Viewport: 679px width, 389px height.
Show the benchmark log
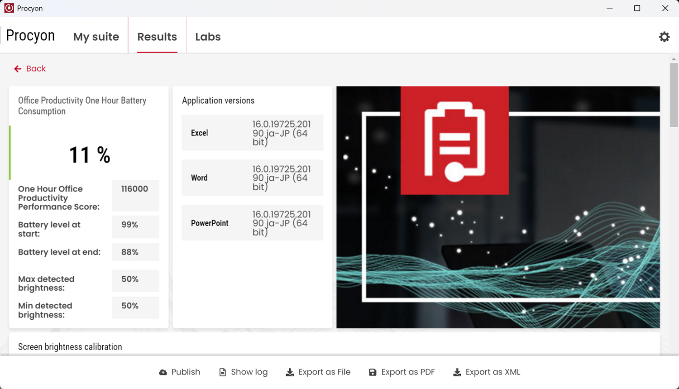[243, 372]
